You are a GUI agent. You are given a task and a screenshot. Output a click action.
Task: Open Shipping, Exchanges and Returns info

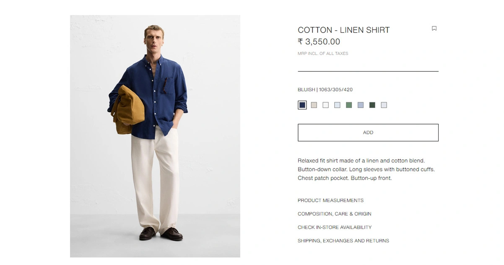(x=343, y=241)
